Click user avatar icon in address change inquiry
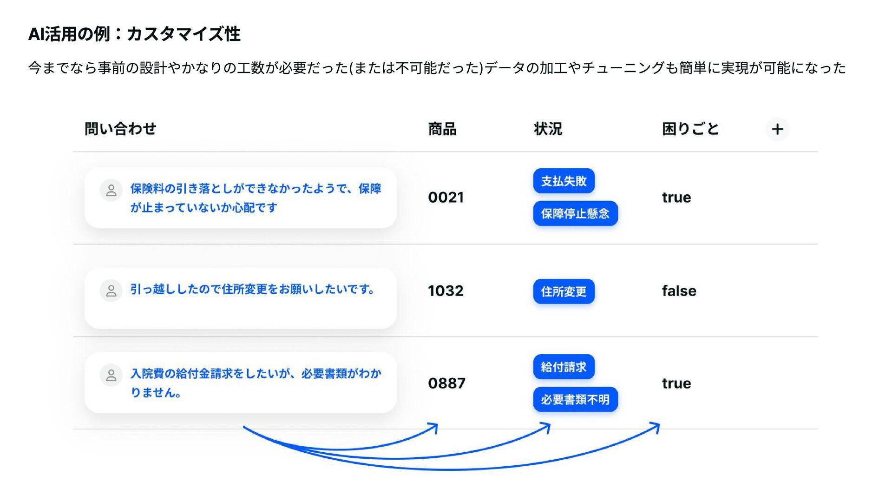This screenshot has width=892, height=502. tap(111, 291)
